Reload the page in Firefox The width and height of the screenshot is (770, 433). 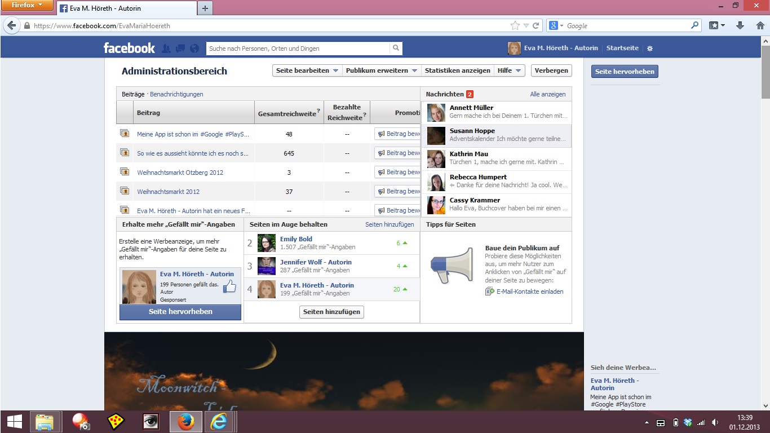click(x=536, y=25)
